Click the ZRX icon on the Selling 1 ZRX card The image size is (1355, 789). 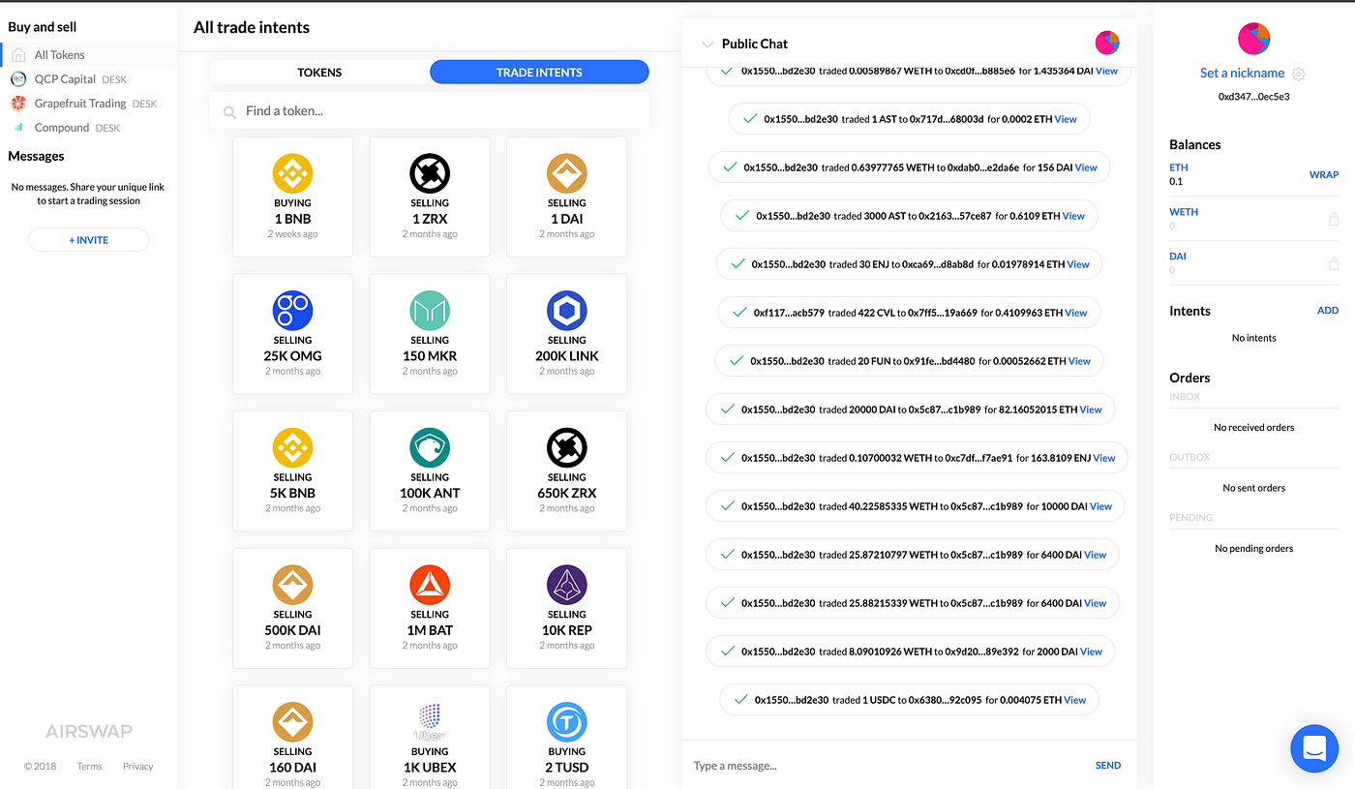point(430,173)
